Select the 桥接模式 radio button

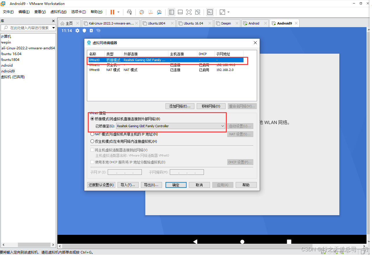[x=92, y=119]
